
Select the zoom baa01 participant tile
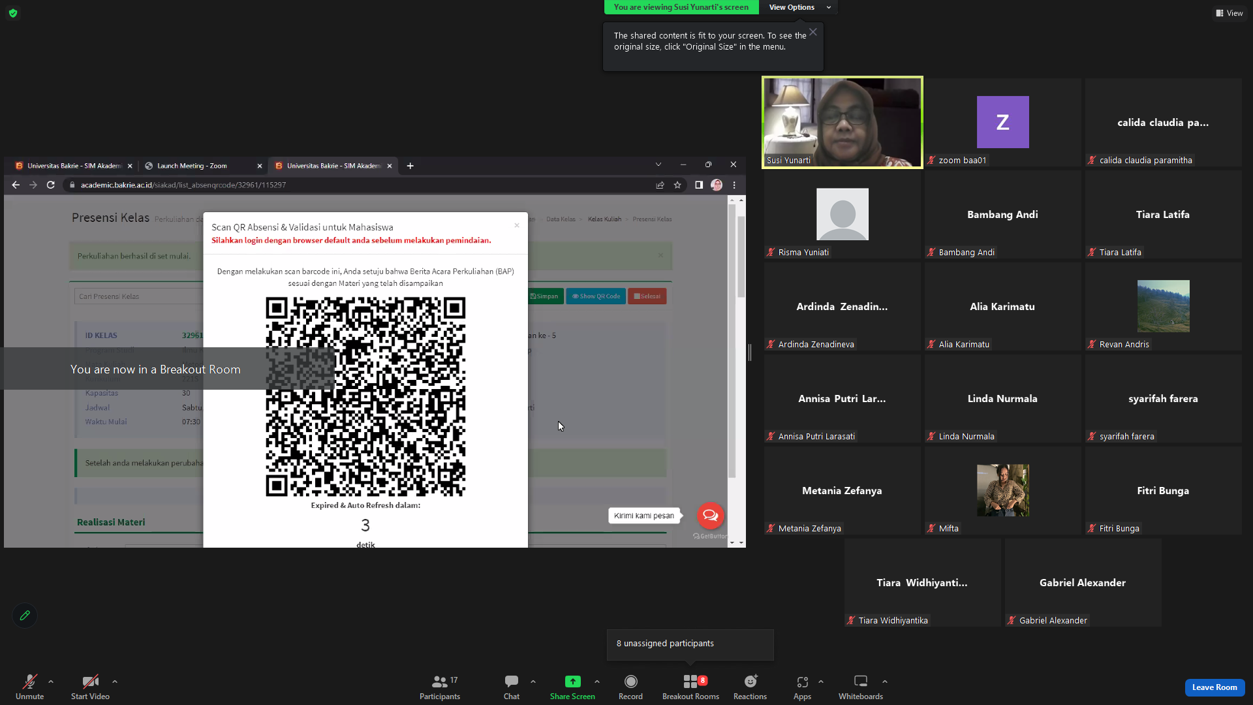pos(1002,122)
